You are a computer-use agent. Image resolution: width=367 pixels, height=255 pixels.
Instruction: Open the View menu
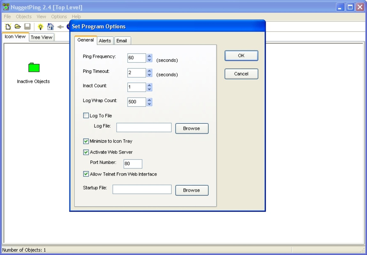(41, 17)
